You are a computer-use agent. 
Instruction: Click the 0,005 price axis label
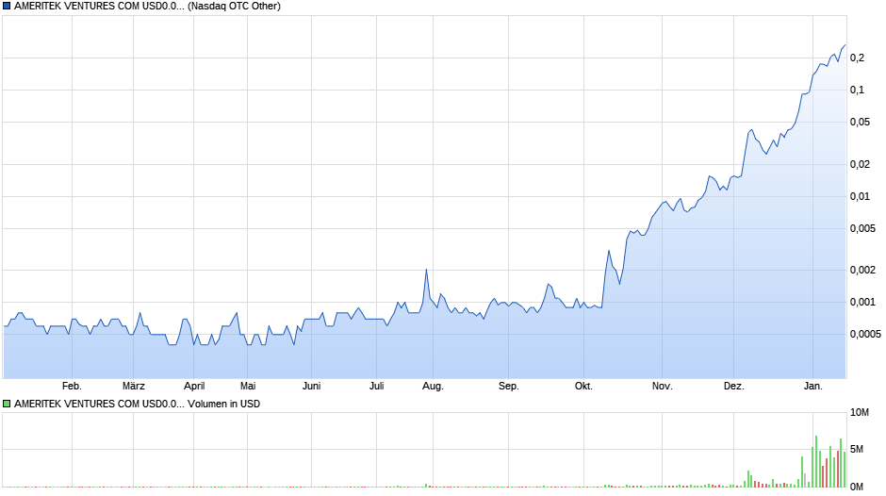[x=862, y=229]
